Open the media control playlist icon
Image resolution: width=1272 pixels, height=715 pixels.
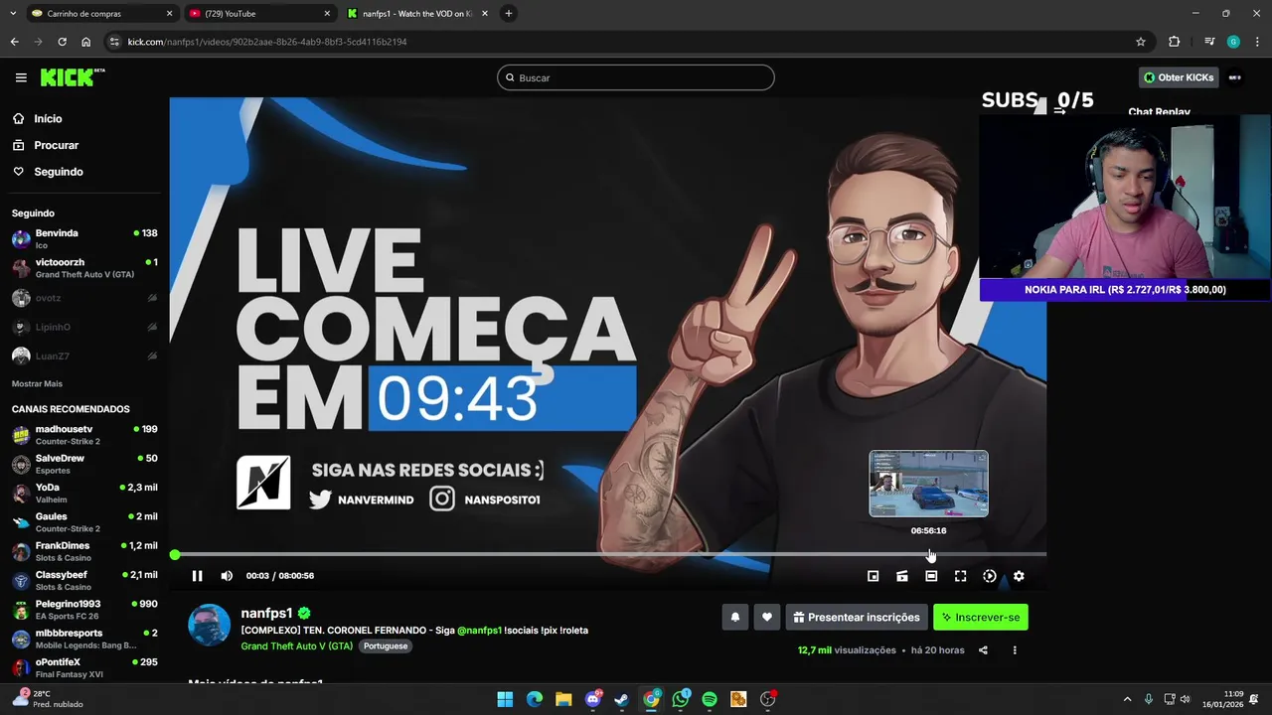click(1208, 42)
